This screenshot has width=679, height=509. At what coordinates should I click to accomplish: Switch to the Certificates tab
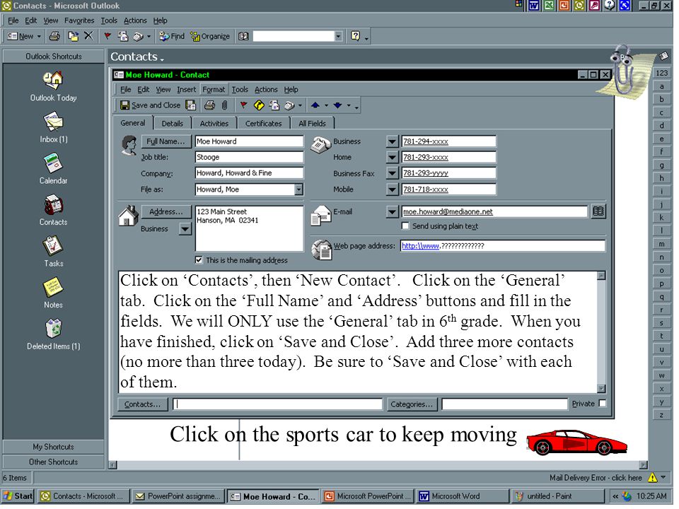click(265, 124)
